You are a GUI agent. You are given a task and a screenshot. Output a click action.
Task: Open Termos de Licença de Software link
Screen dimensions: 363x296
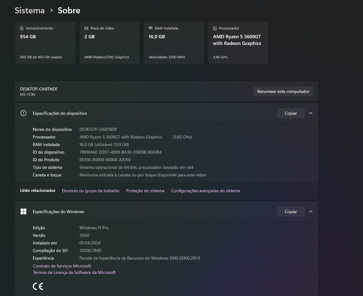[74, 272]
